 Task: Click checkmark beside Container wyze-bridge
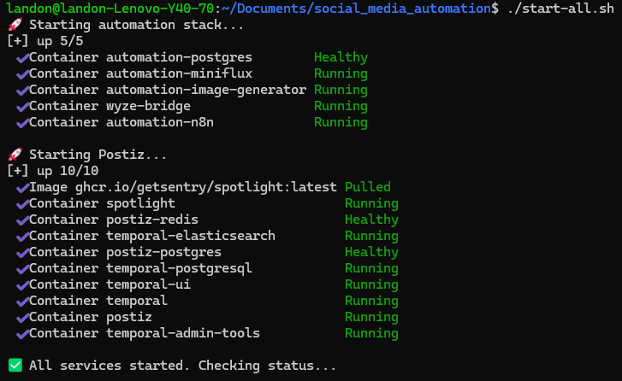[22, 107]
